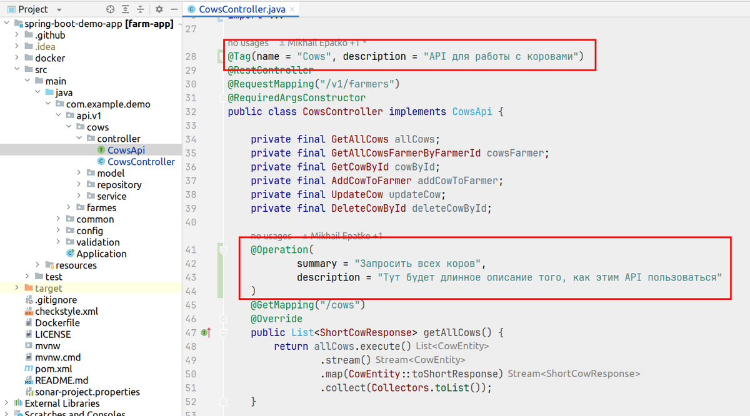Select CowsController in the project tree
The height and width of the screenshot is (416, 750).
[141, 162]
